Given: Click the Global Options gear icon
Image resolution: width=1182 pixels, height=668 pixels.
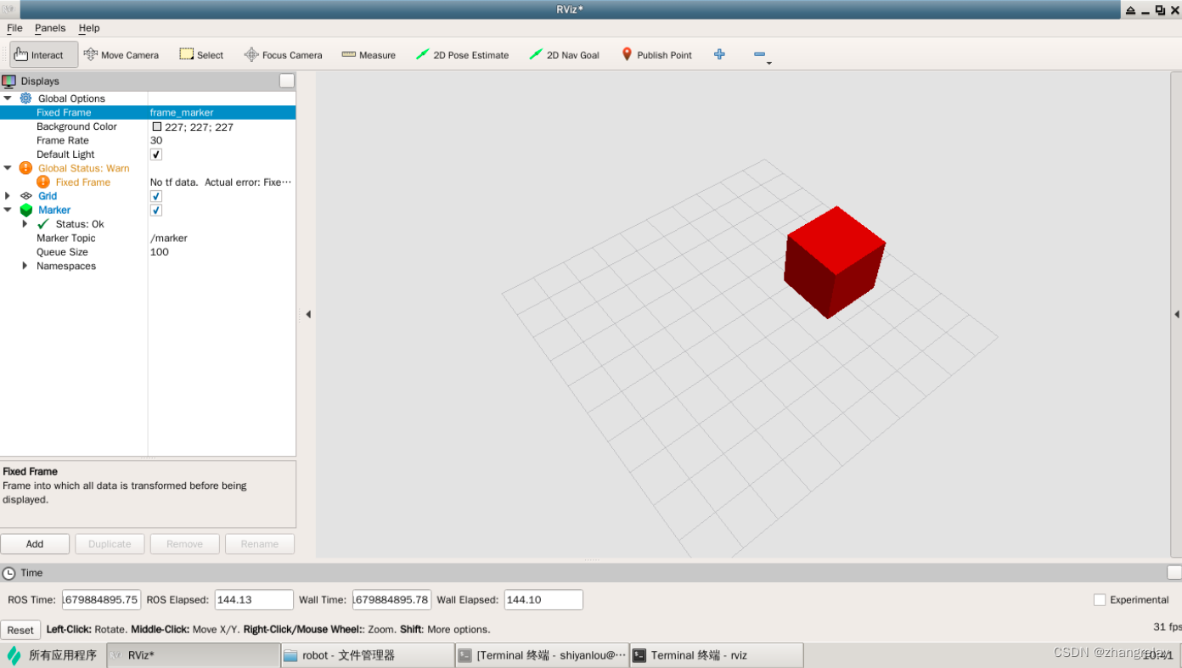Looking at the screenshot, I should pos(25,98).
